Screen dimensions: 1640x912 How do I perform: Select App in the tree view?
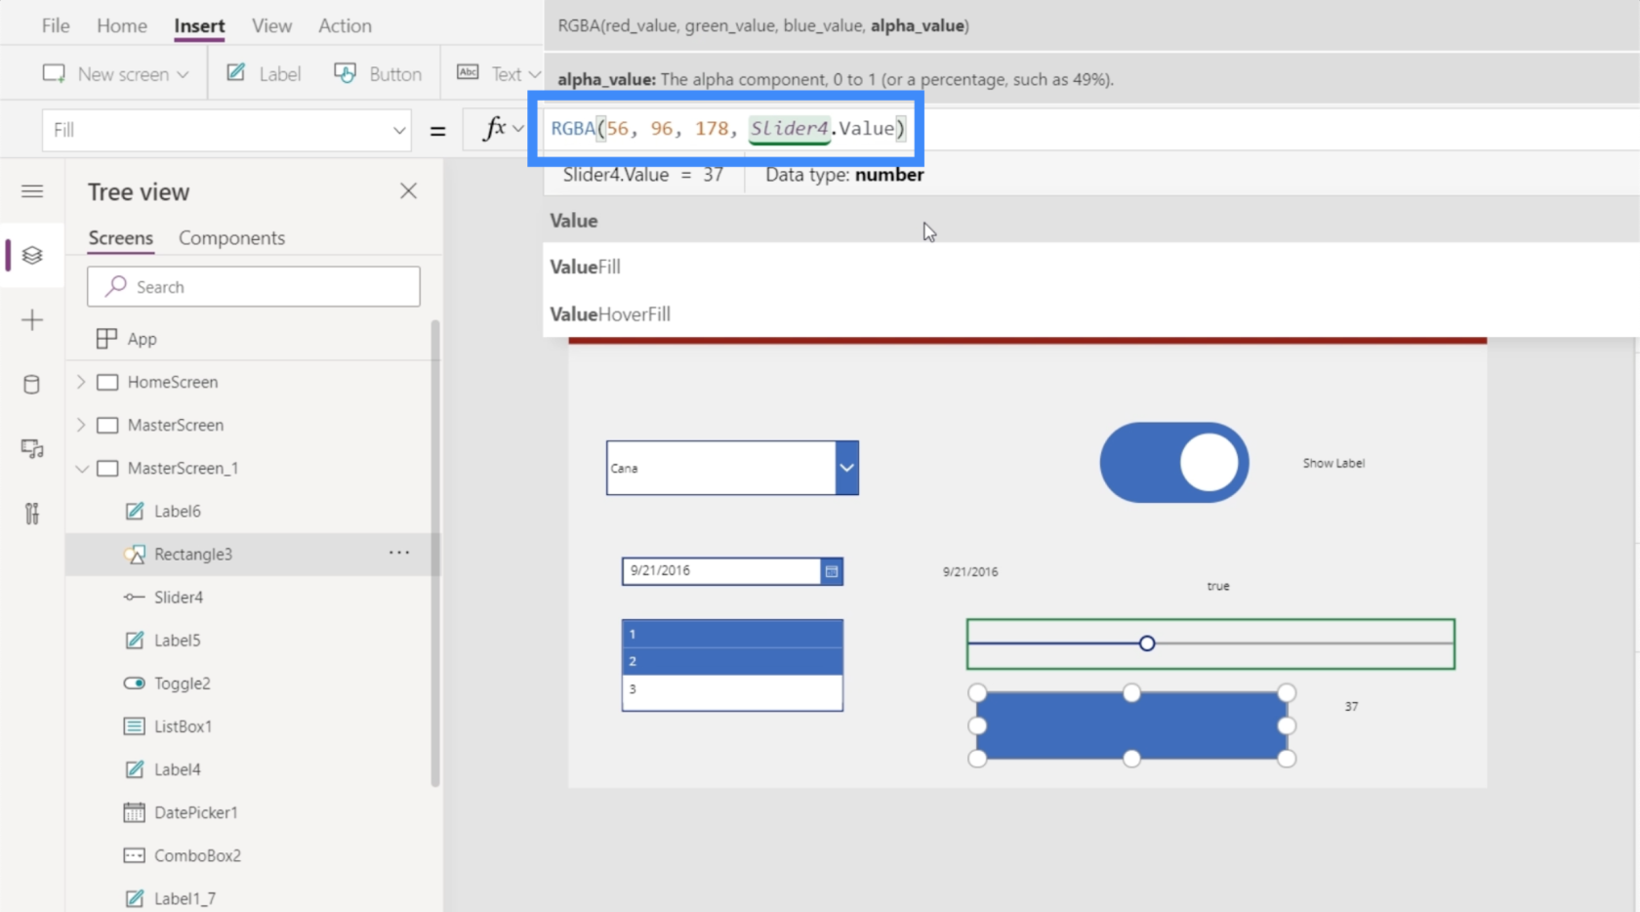pyautogui.click(x=142, y=339)
